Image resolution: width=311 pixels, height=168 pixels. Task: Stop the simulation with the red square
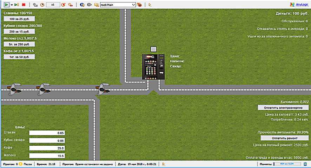click(x=24, y=5)
